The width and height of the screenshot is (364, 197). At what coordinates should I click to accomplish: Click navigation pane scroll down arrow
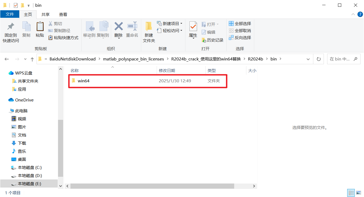[60, 186]
